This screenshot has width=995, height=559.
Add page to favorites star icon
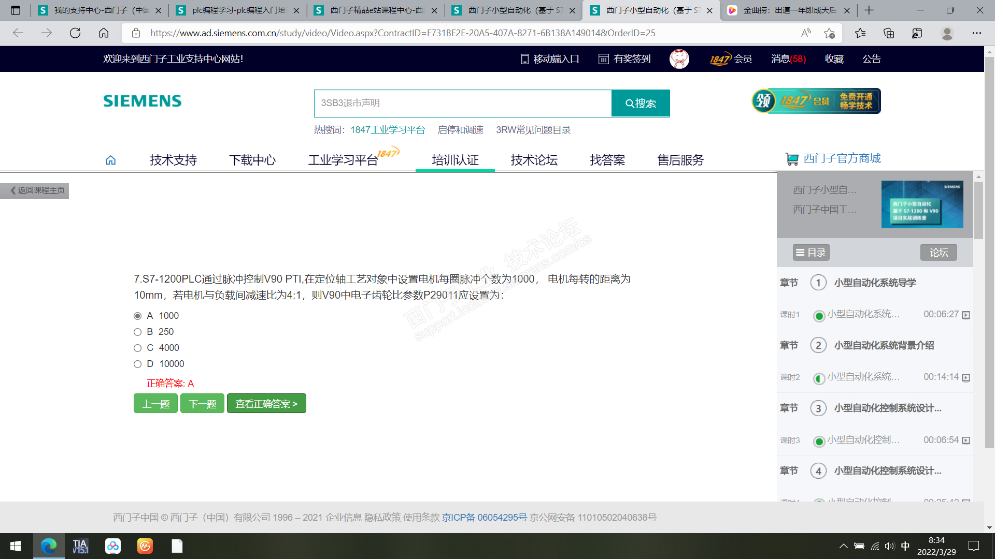tap(829, 33)
